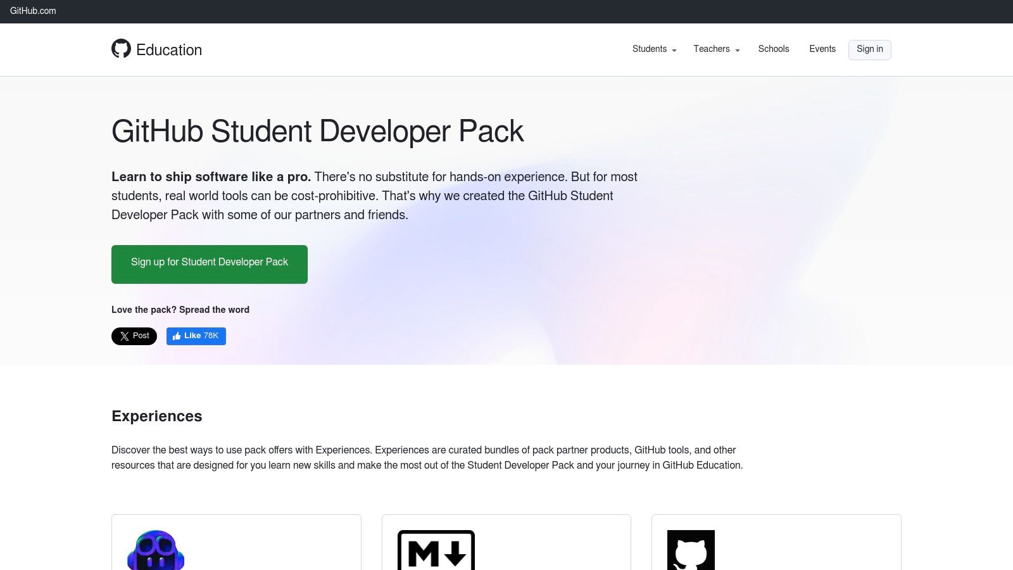Select Schools in the navigation bar

click(x=773, y=49)
